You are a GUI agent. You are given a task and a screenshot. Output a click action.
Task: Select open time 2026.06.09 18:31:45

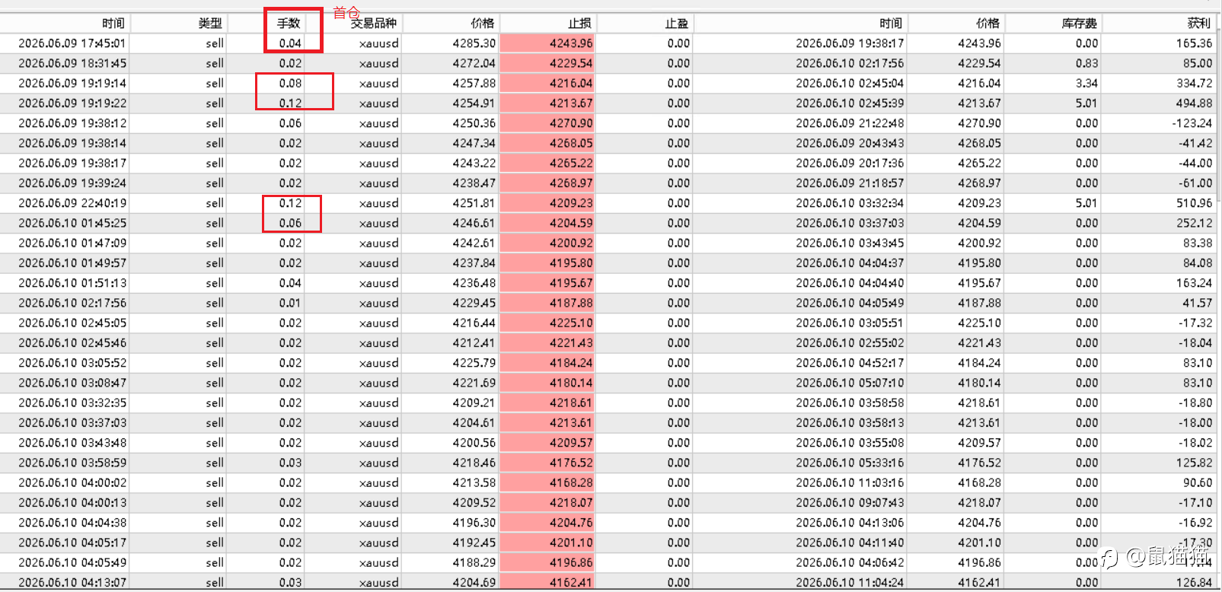[x=72, y=63]
